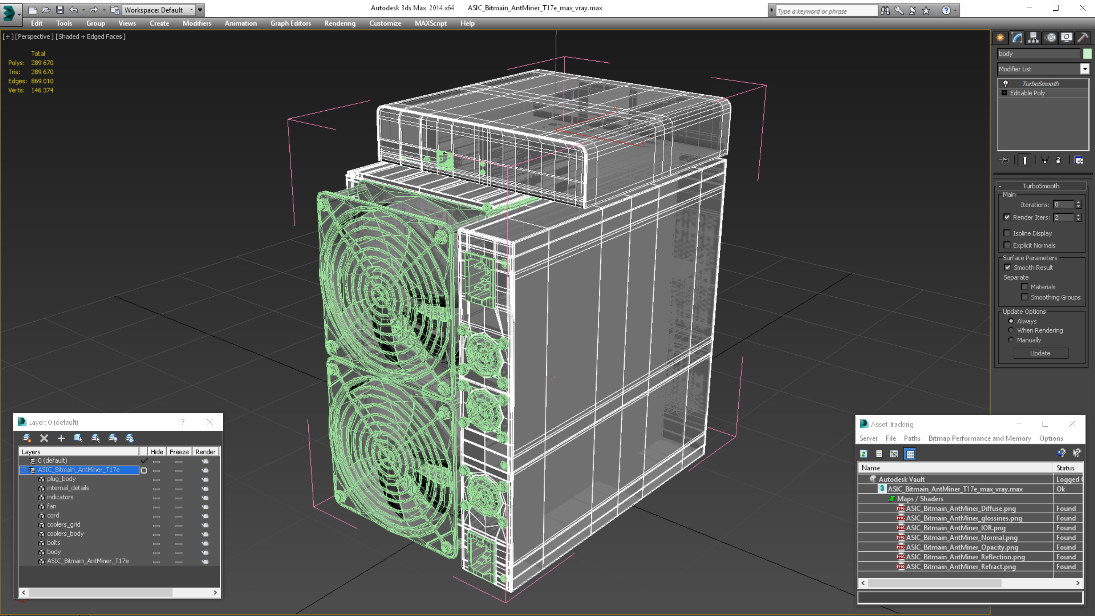Click Configure Modifier Sets icon
This screenshot has width=1095, height=616.
coord(1079,160)
